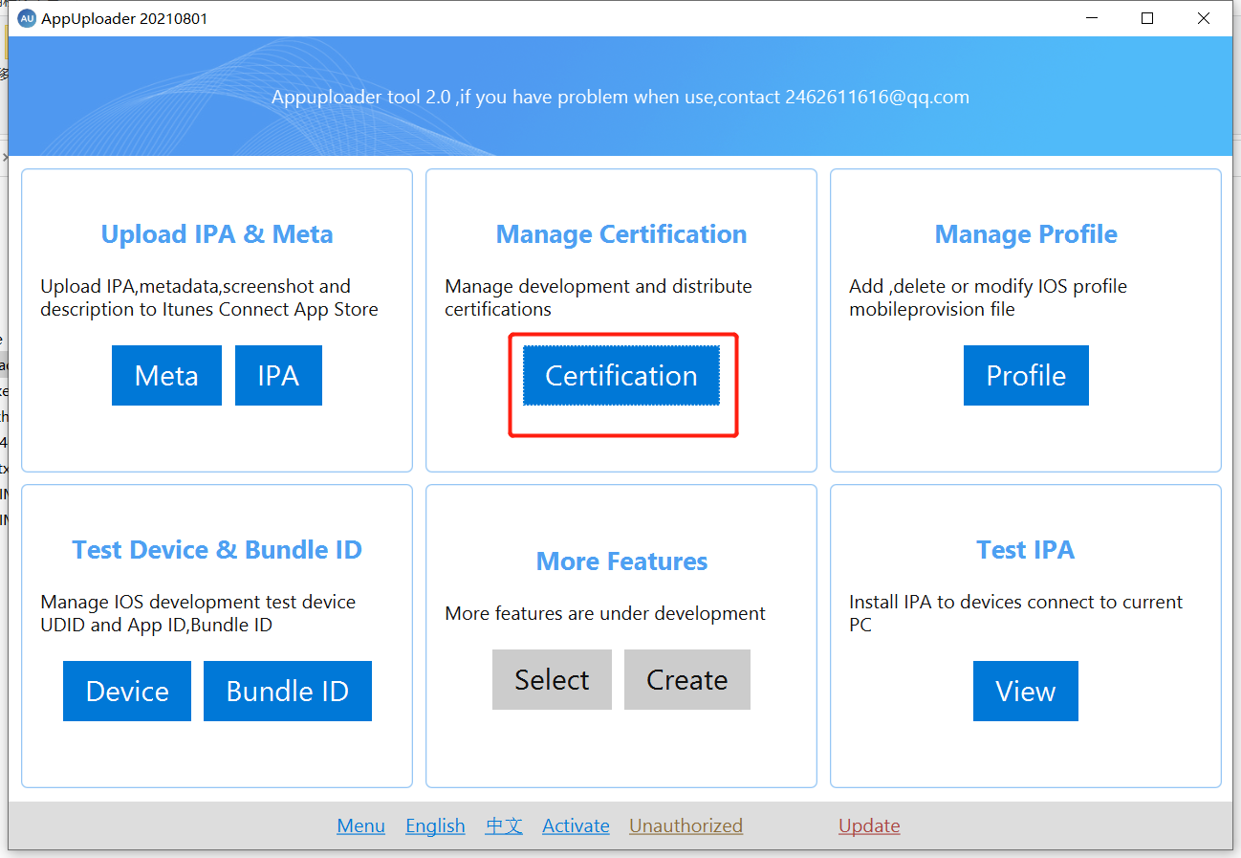The image size is (1241, 858).
Task: Select the Device button
Action: click(127, 692)
